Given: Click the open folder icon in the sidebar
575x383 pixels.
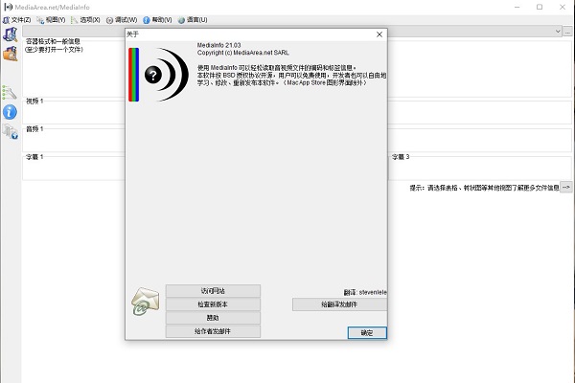Looking at the screenshot, I should tap(10, 54).
